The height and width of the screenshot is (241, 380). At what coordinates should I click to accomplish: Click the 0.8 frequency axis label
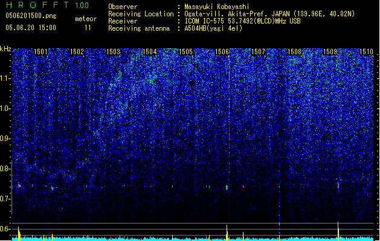click(5, 169)
